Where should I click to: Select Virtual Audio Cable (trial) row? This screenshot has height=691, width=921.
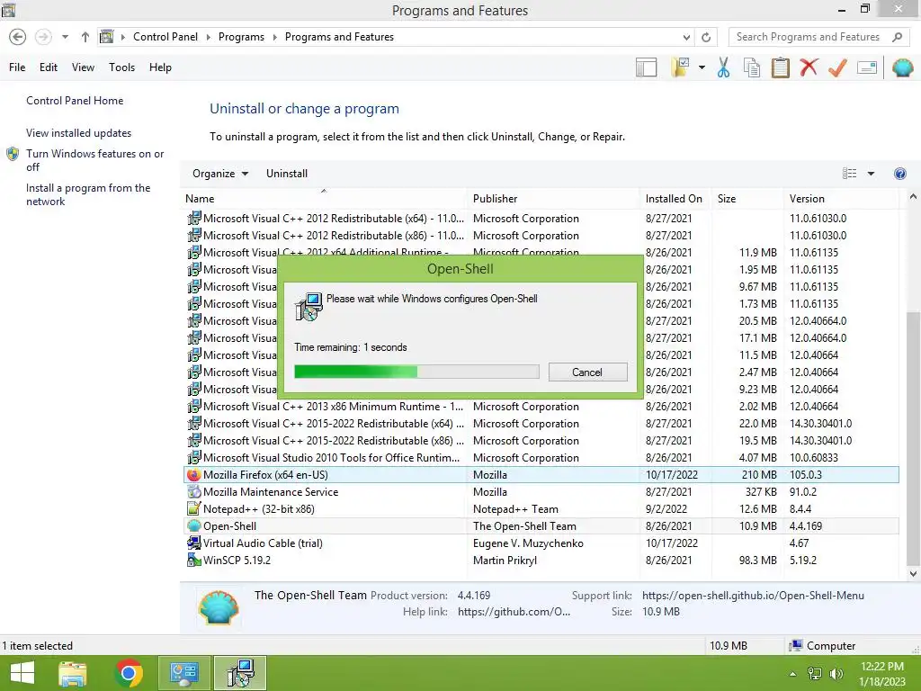point(541,543)
